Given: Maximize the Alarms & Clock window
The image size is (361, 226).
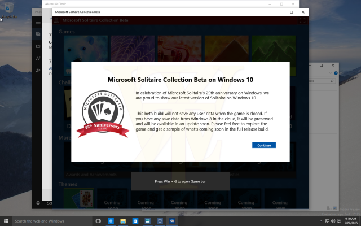Looking at the screenshot, I should pyautogui.click(x=281, y=4).
